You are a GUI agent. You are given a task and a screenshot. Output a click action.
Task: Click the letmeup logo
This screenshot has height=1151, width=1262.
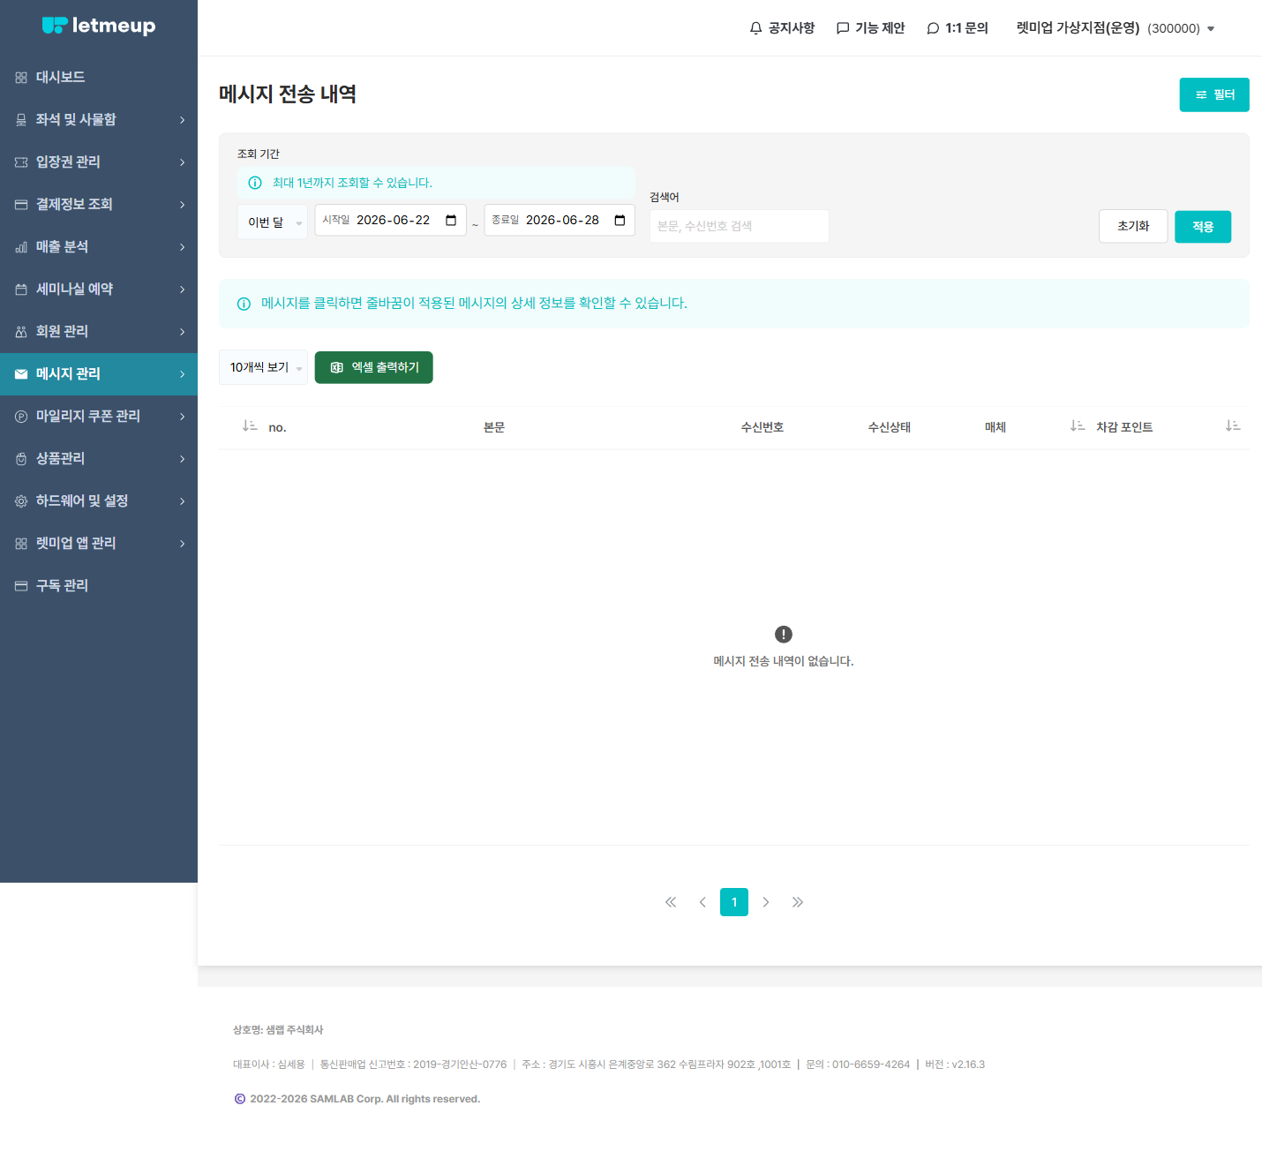coord(99,26)
